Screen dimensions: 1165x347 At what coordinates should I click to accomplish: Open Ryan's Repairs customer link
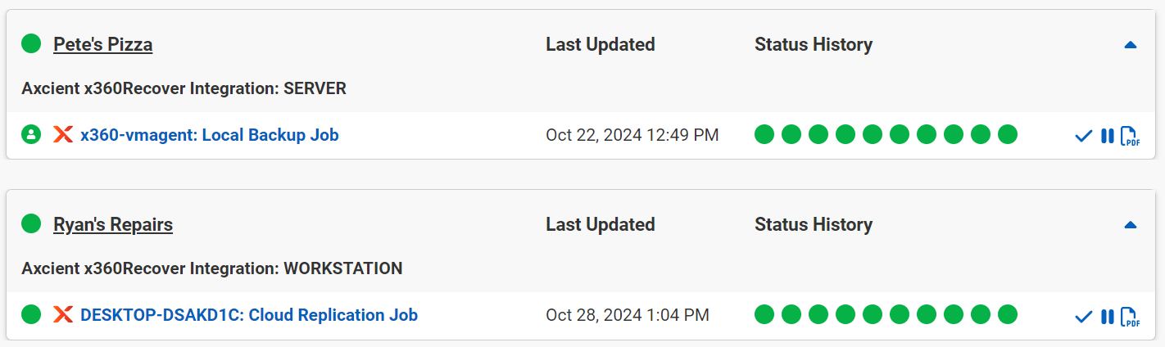(x=113, y=224)
